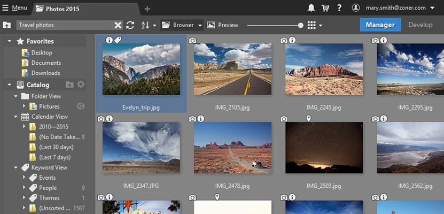Click info icon on IMG_2562.jpg
This screenshot has width=444, height=214.
[x=384, y=119]
